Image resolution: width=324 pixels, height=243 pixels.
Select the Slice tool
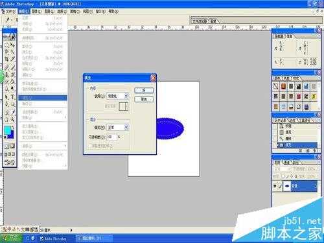pos(13,59)
